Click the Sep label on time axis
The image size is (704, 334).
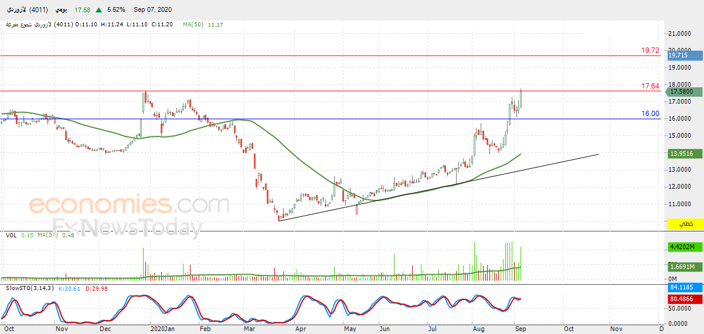click(521, 329)
